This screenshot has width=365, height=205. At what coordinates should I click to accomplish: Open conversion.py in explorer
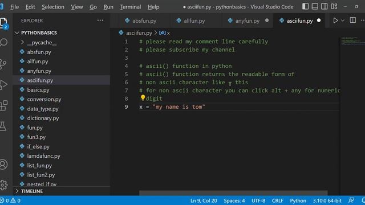(62, 99)
